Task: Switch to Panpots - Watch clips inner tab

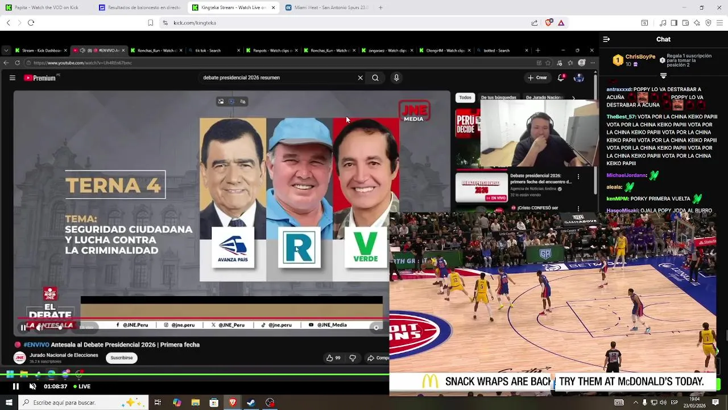Action: point(272,50)
